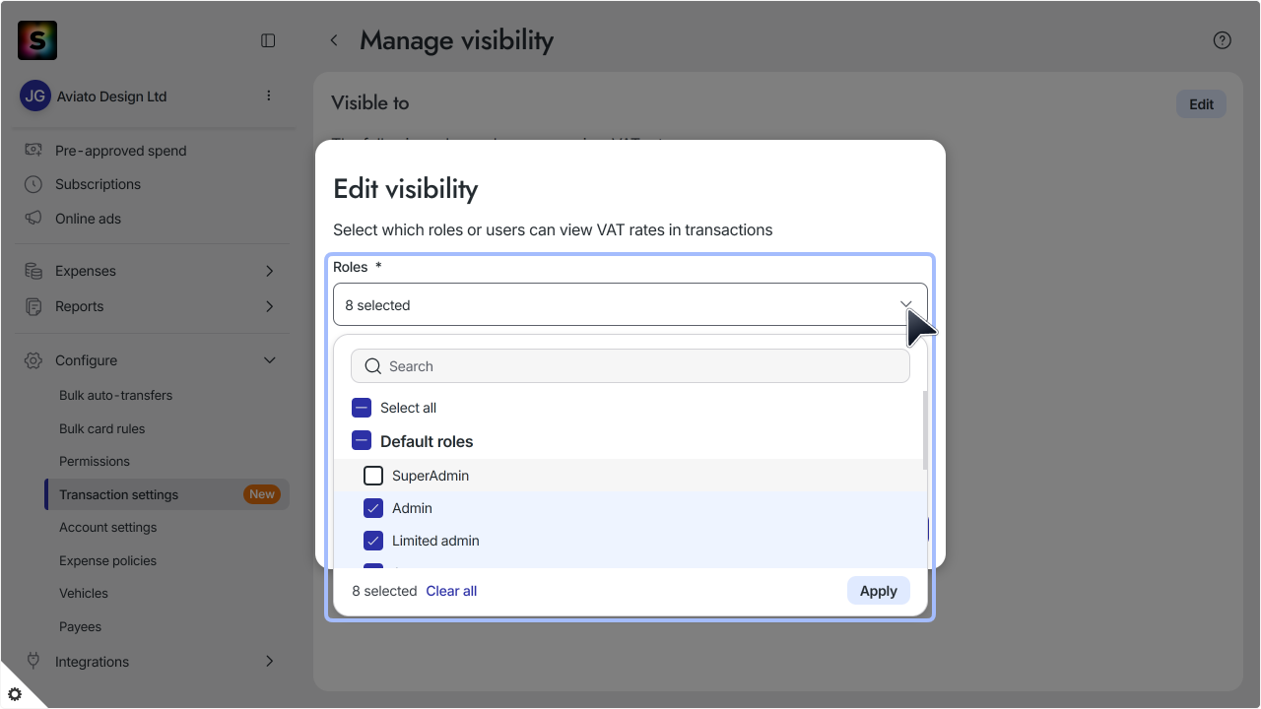Click the Pre-approved spend icon
Image resolution: width=1261 pixels, height=709 pixels.
coord(33,150)
